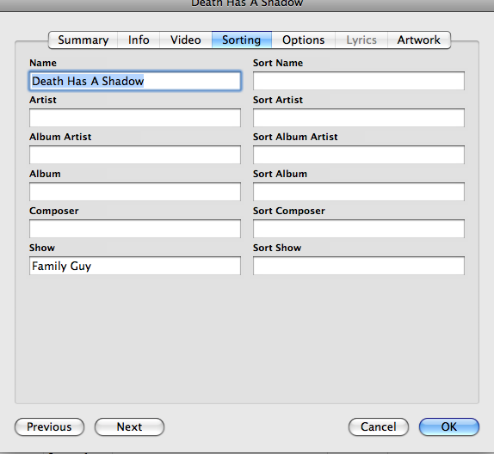Switch to the Summary tab
The width and height of the screenshot is (494, 454).
[x=83, y=40]
